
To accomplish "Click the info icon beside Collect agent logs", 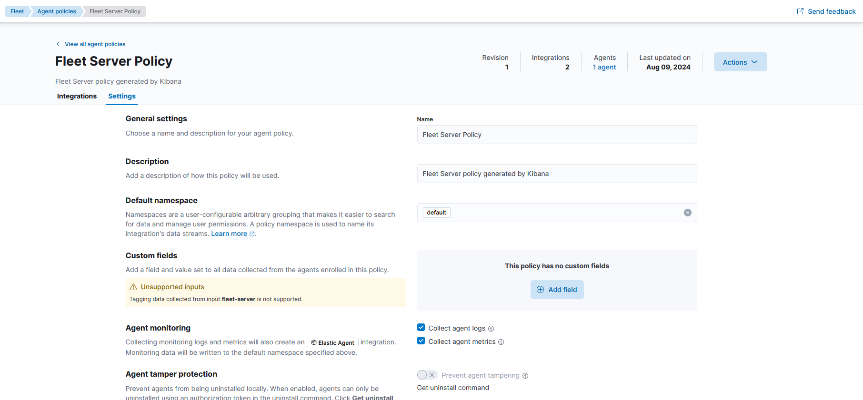I will (491, 329).
